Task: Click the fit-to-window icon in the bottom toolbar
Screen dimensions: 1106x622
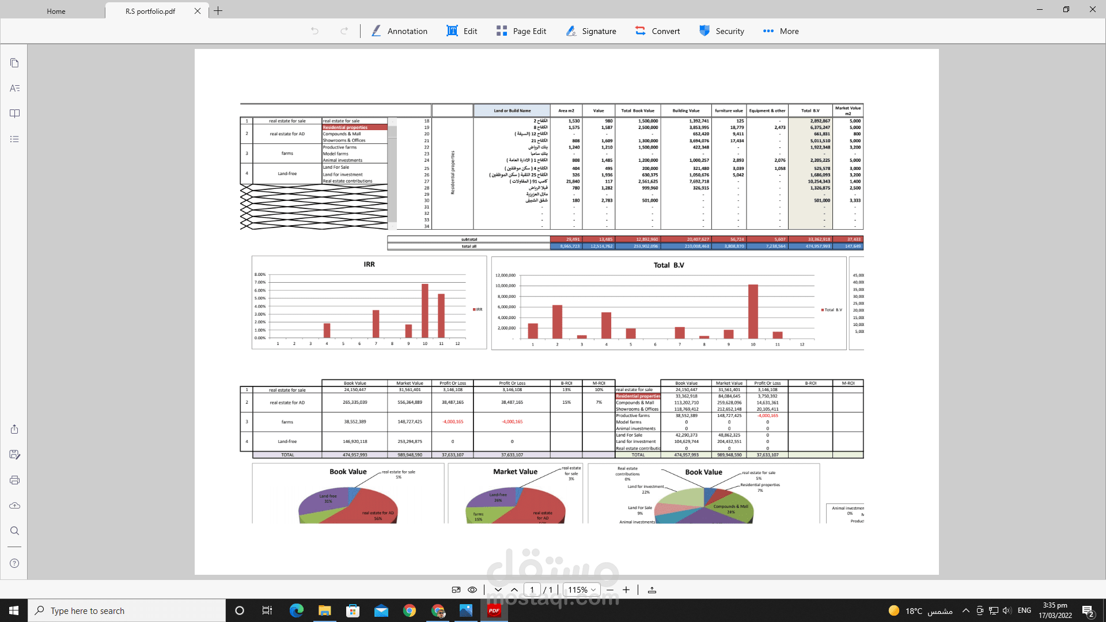Action: 456,590
